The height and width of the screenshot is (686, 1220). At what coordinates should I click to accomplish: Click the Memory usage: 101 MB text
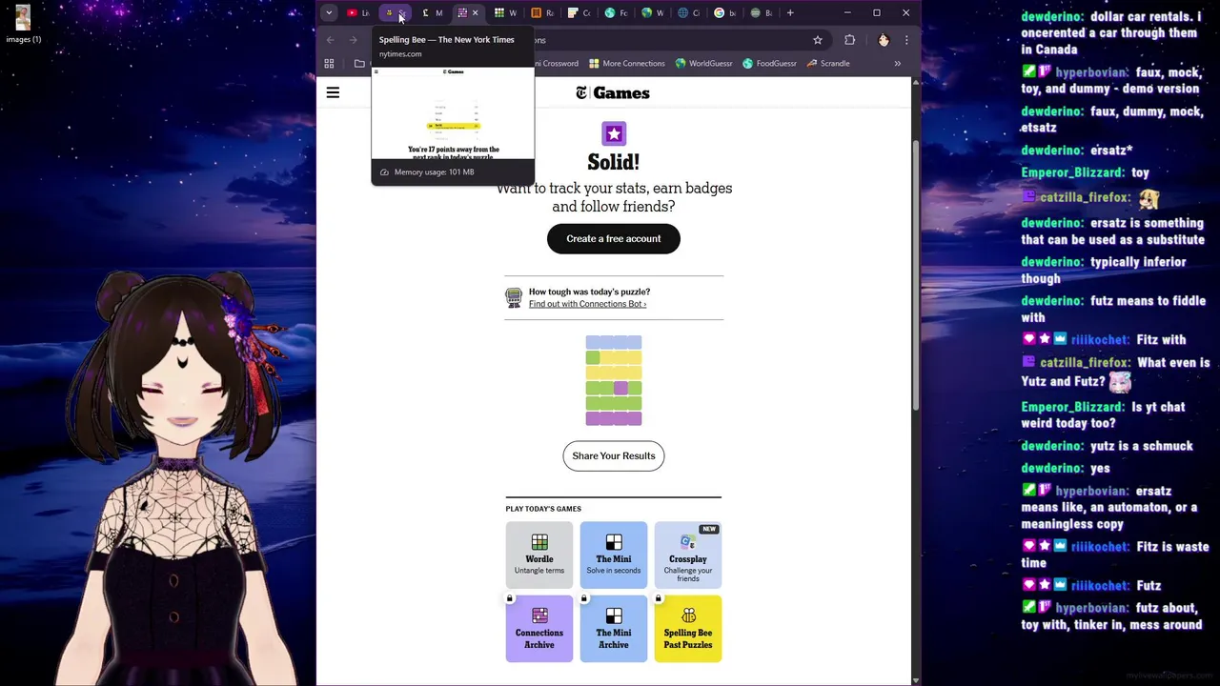point(434,172)
